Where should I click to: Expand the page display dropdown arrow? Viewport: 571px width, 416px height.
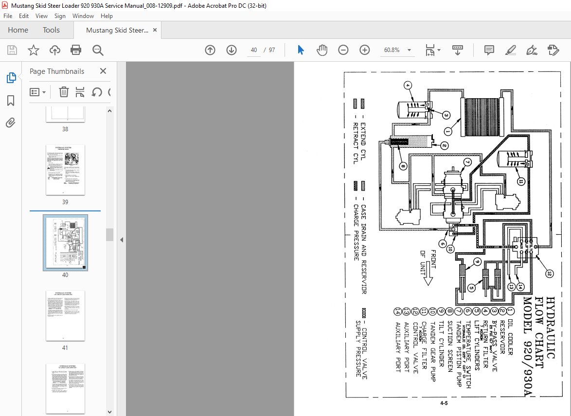pos(439,50)
